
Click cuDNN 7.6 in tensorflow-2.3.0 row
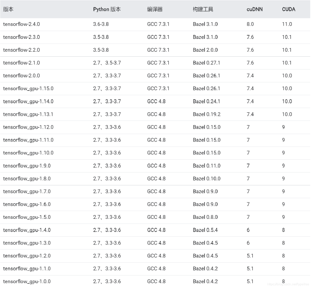tap(250, 37)
